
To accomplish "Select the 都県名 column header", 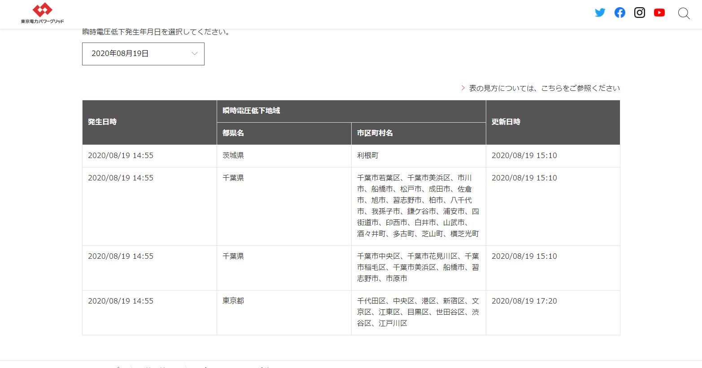I will click(233, 133).
